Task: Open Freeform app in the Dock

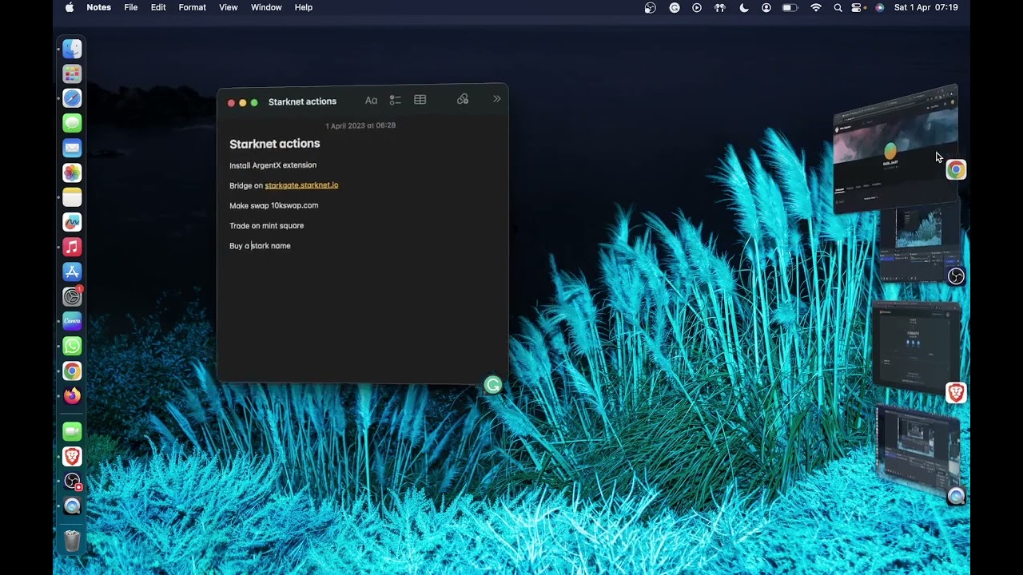Action: pos(72,223)
